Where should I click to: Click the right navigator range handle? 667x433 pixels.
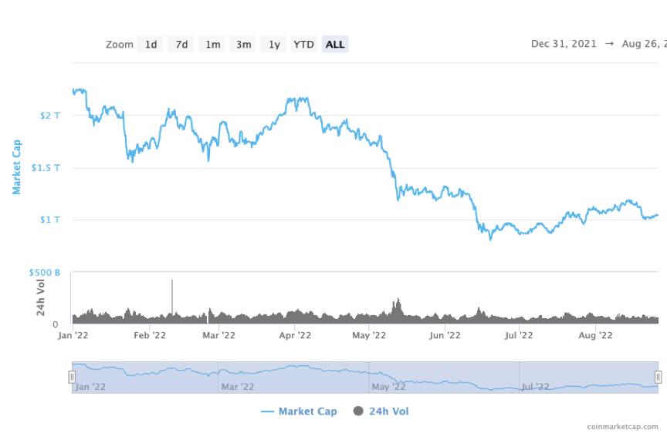pyautogui.click(x=658, y=377)
